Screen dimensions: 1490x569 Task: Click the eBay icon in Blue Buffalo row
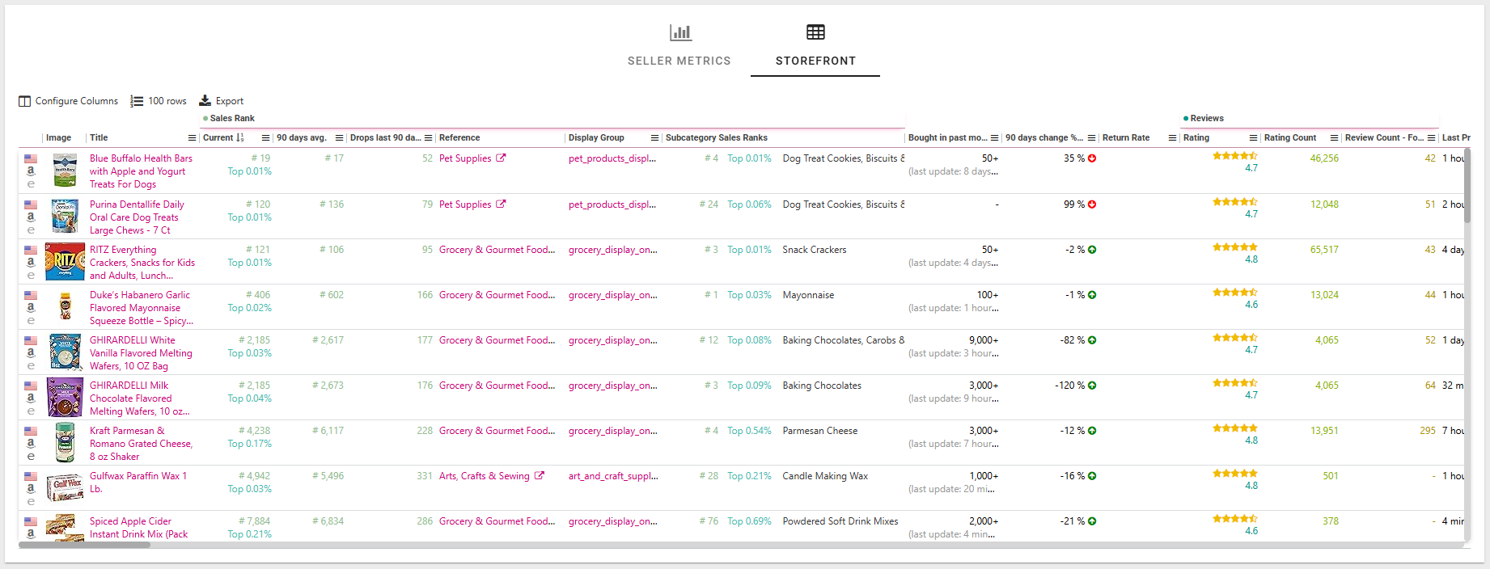(x=31, y=184)
